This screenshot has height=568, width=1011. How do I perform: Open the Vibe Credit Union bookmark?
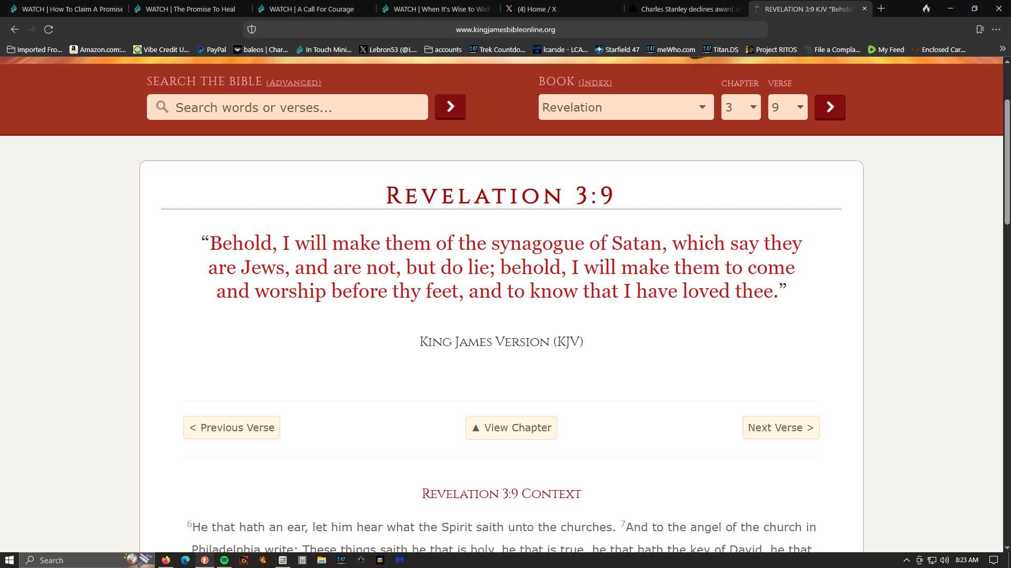click(x=161, y=49)
